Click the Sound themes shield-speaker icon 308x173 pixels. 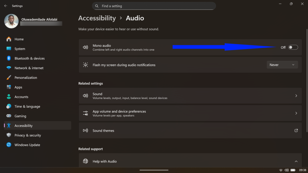85,131
